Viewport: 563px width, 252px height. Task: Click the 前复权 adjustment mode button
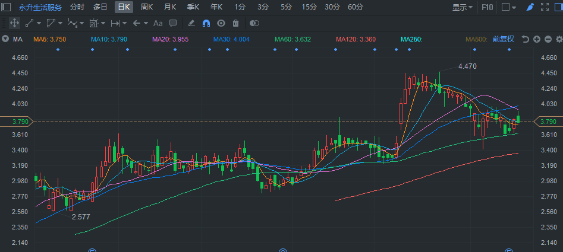click(x=504, y=39)
